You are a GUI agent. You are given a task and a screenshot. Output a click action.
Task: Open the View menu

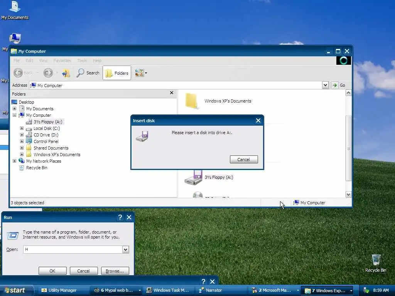click(x=43, y=61)
